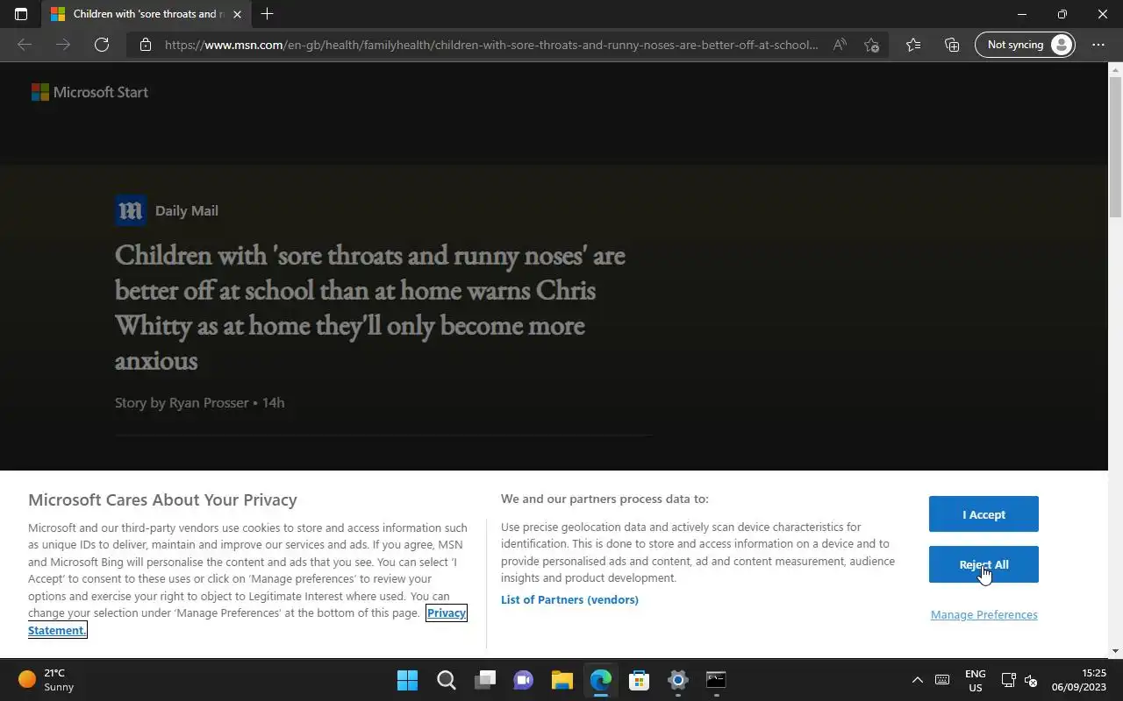This screenshot has height=701, width=1123.
Task: Open Settings gear on taskbar
Action: click(677, 680)
